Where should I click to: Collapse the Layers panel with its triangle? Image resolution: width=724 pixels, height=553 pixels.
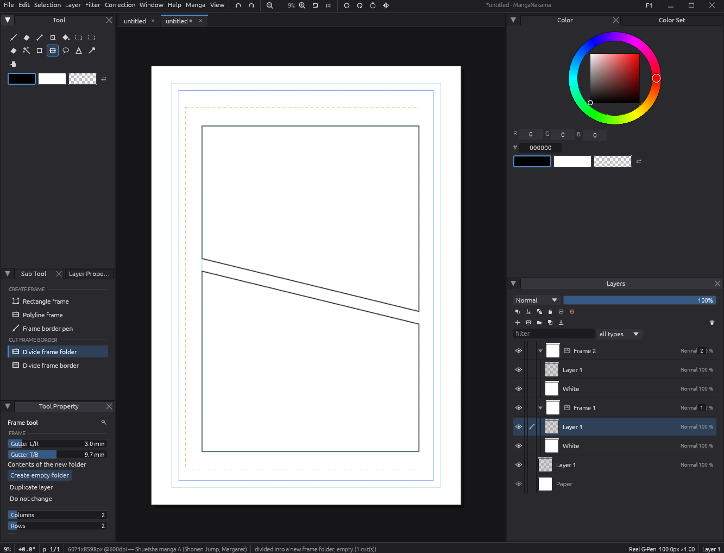coord(513,284)
